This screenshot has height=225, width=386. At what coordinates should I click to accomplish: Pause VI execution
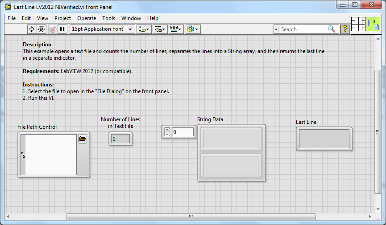point(62,29)
